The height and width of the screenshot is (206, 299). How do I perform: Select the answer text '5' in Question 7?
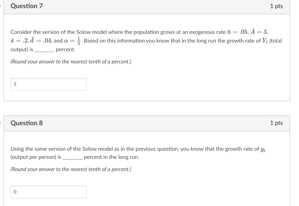(x=15, y=84)
